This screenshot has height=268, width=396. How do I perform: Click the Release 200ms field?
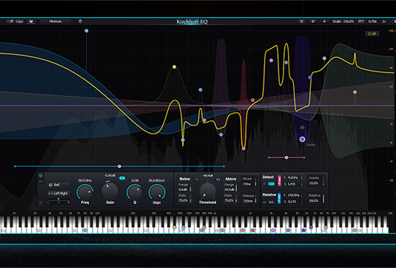coord(249,199)
